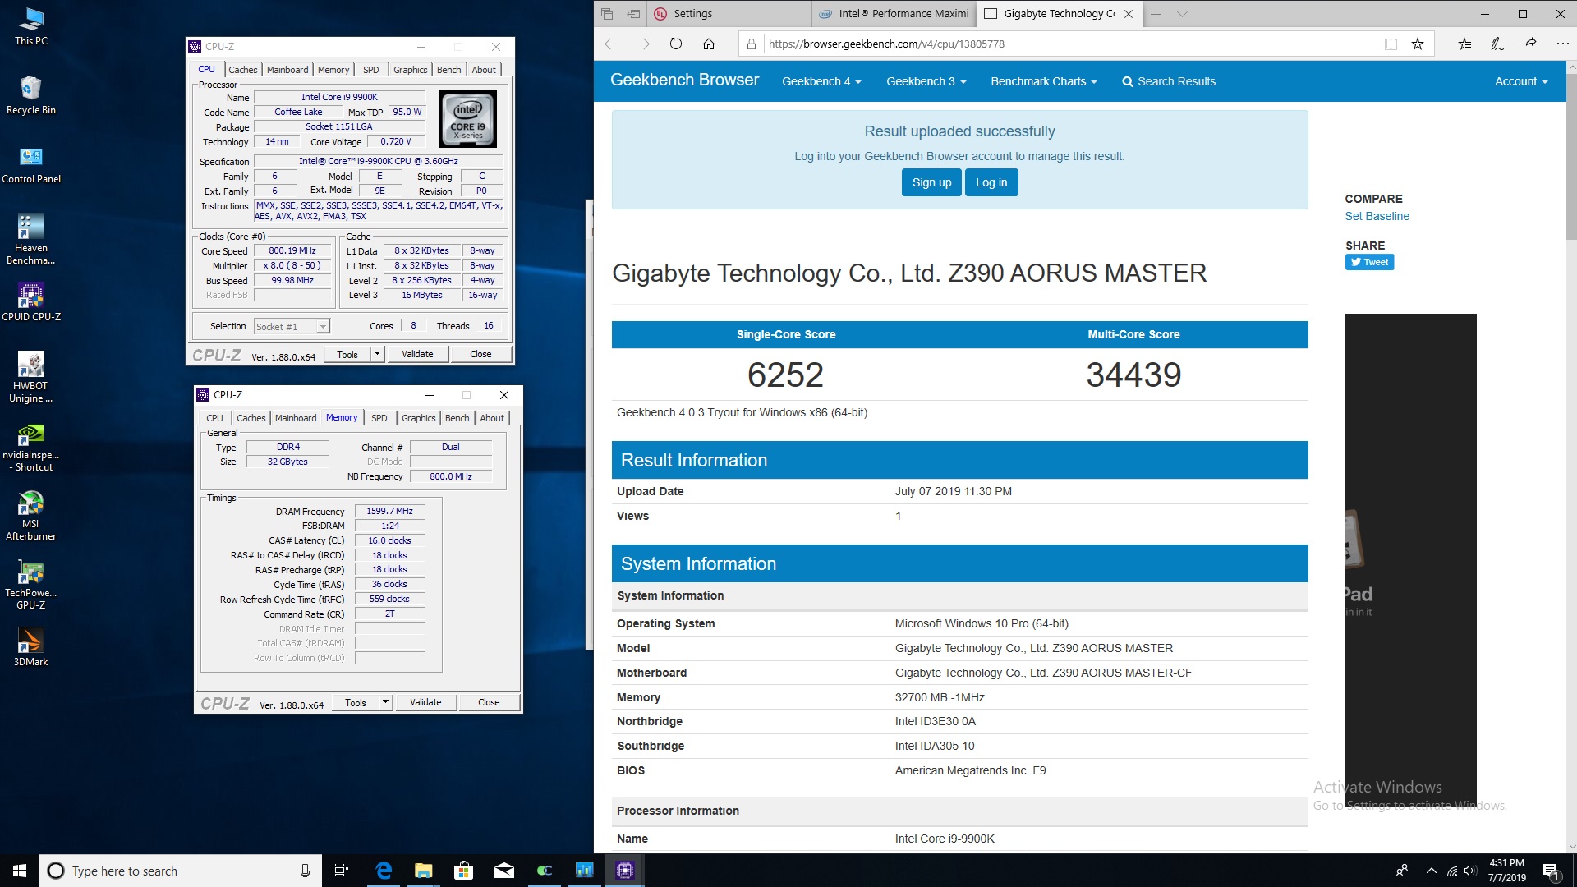The width and height of the screenshot is (1577, 887).
Task: Click the browser address bar URL
Action: (x=886, y=44)
